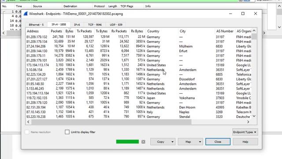
Task: Sort by the Rx Packets column
Action: (x=119, y=31)
